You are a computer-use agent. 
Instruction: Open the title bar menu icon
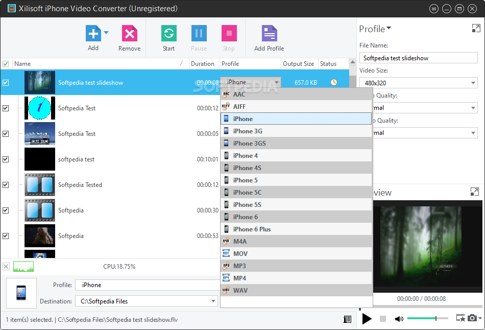pos(433,9)
